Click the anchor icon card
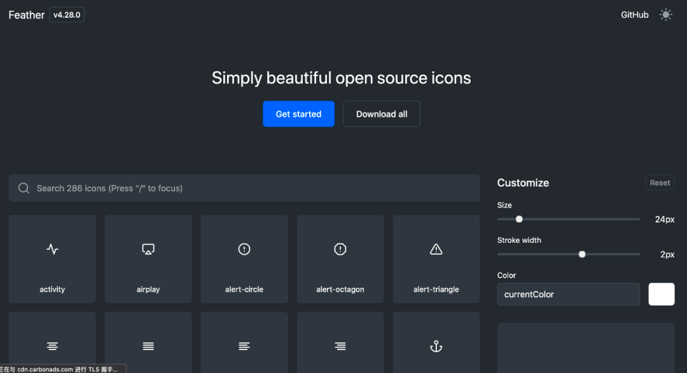The image size is (687, 373). point(436,342)
